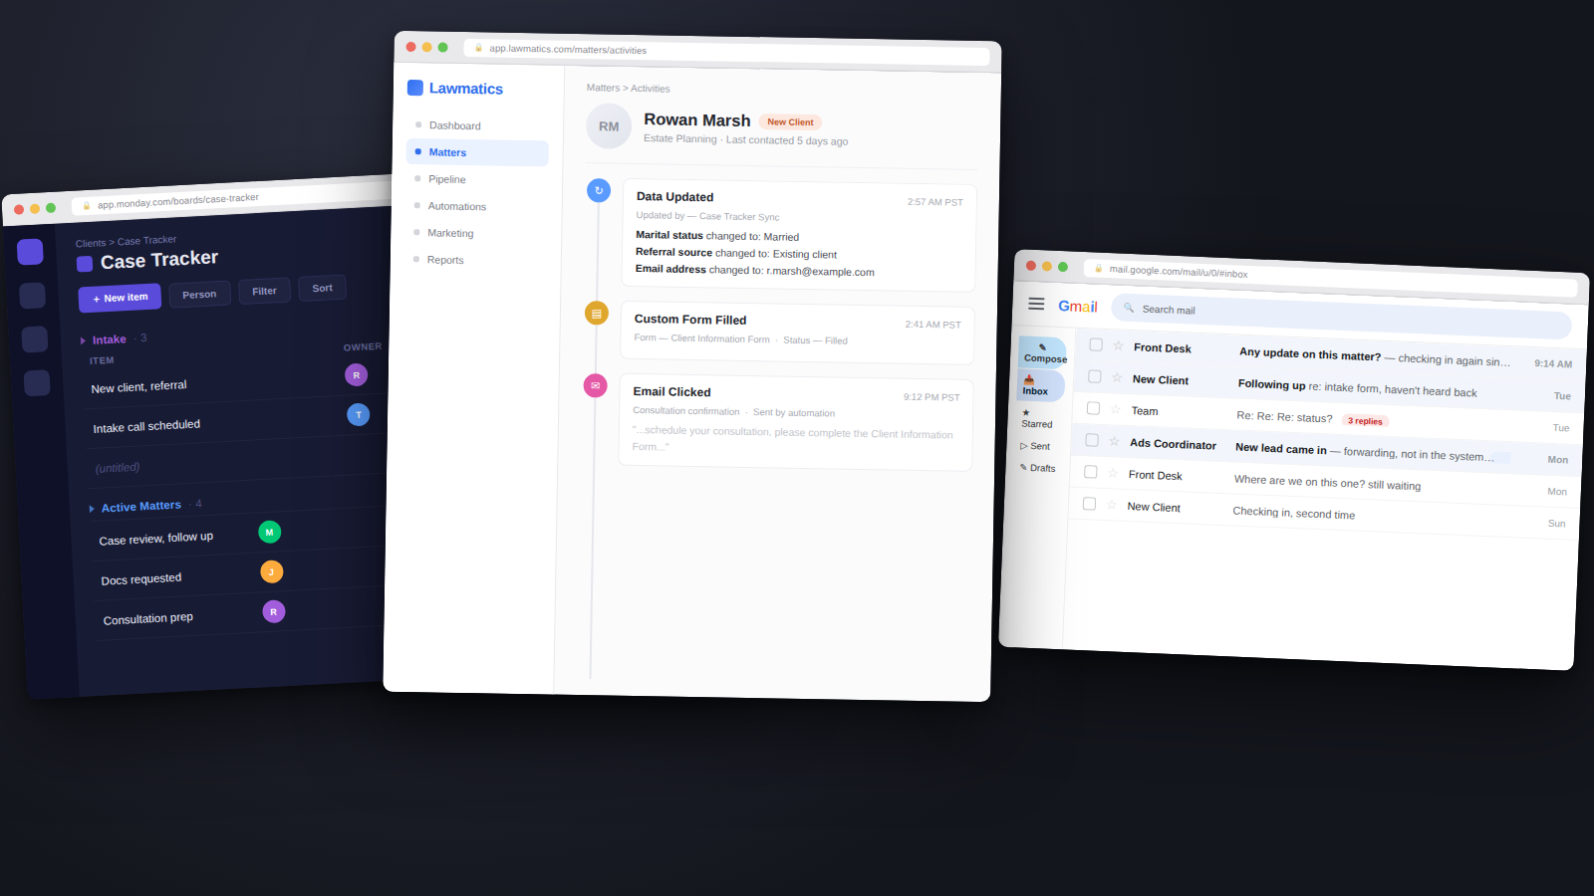1594x896 pixels.
Task: Tick checkbox for New Client 'Following up' email
Action: [x=1095, y=376]
